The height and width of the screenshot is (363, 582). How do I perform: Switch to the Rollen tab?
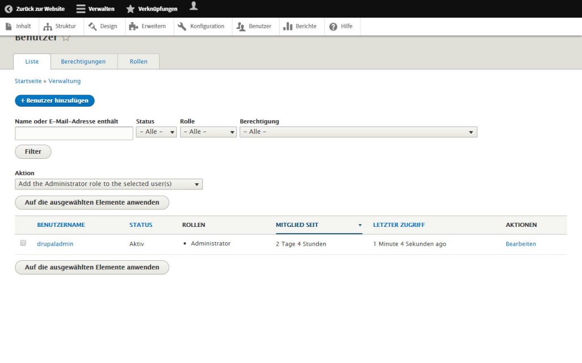[138, 61]
